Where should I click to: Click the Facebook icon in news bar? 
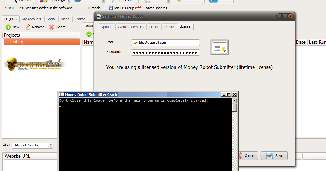(x=111, y=8)
